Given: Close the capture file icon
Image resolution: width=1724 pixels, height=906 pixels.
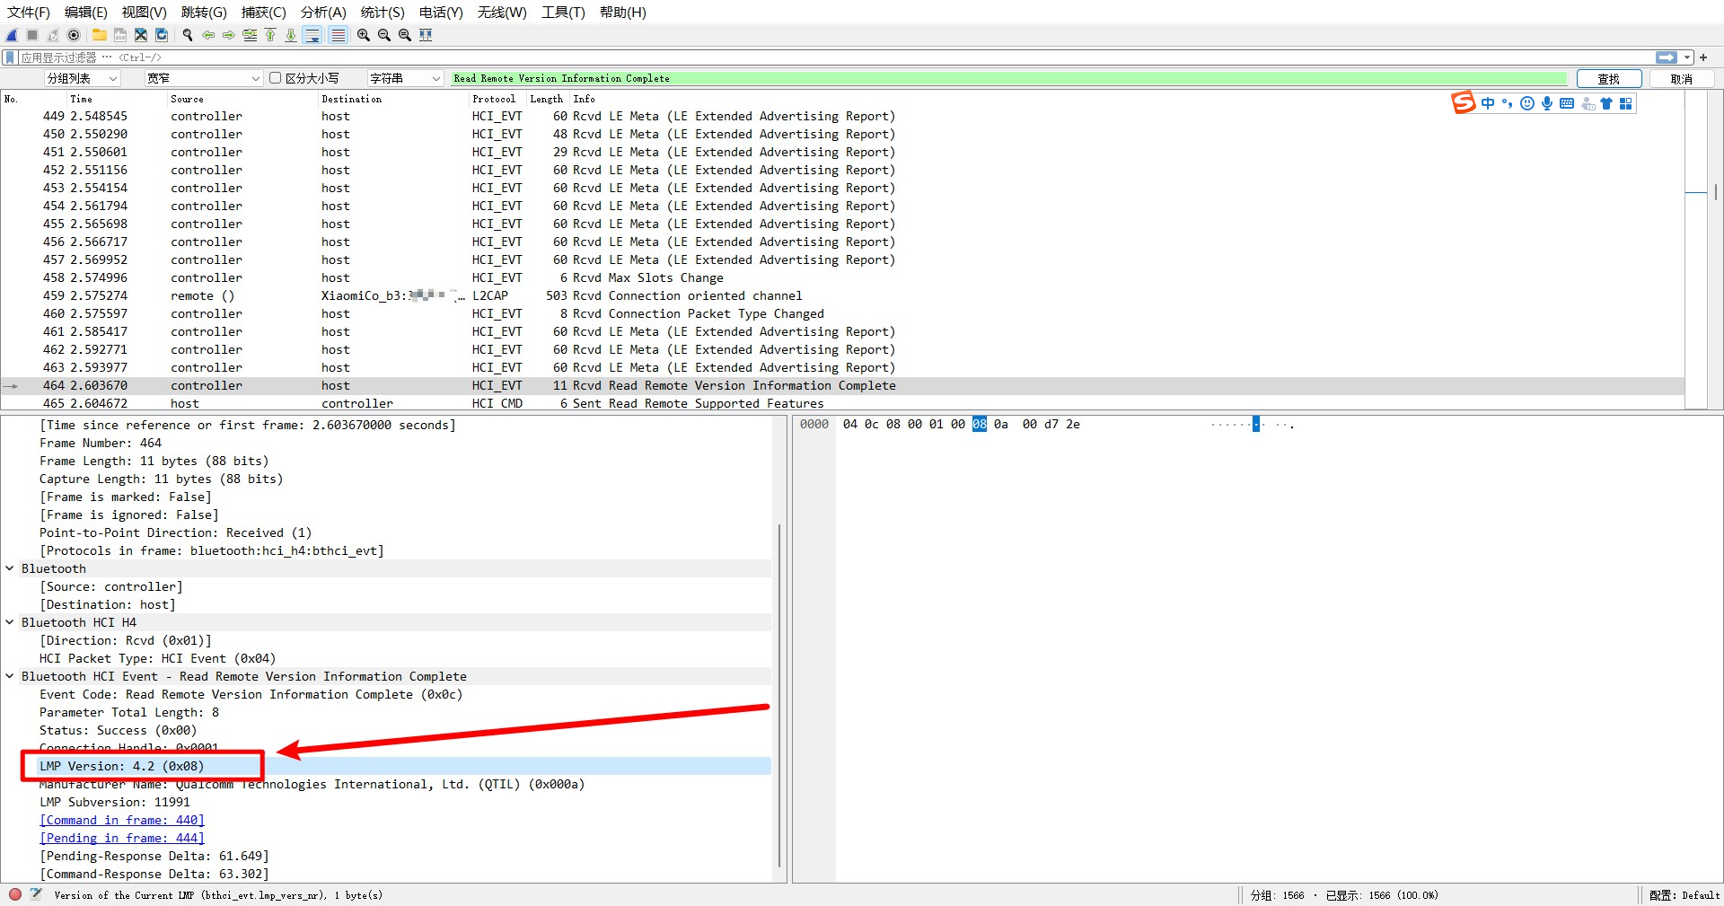Looking at the screenshot, I should tap(141, 35).
